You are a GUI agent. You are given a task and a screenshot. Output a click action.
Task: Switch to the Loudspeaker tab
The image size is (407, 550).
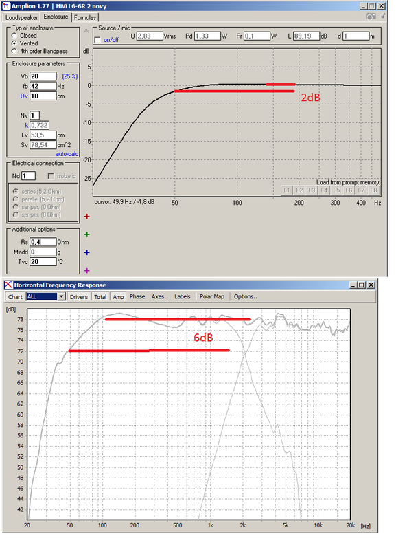(x=22, y=17)
